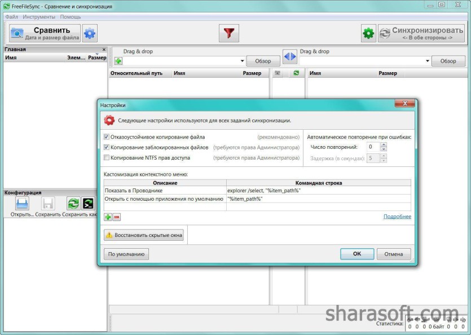
Task: Click the Элем... column header in Главная
Action: click(76, 58)
